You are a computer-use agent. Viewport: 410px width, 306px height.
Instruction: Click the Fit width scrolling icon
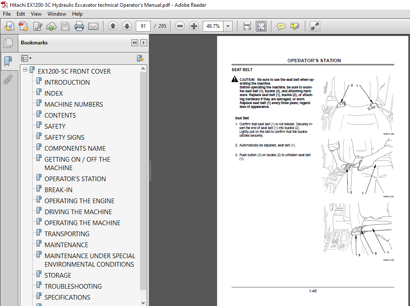[247, 26]
